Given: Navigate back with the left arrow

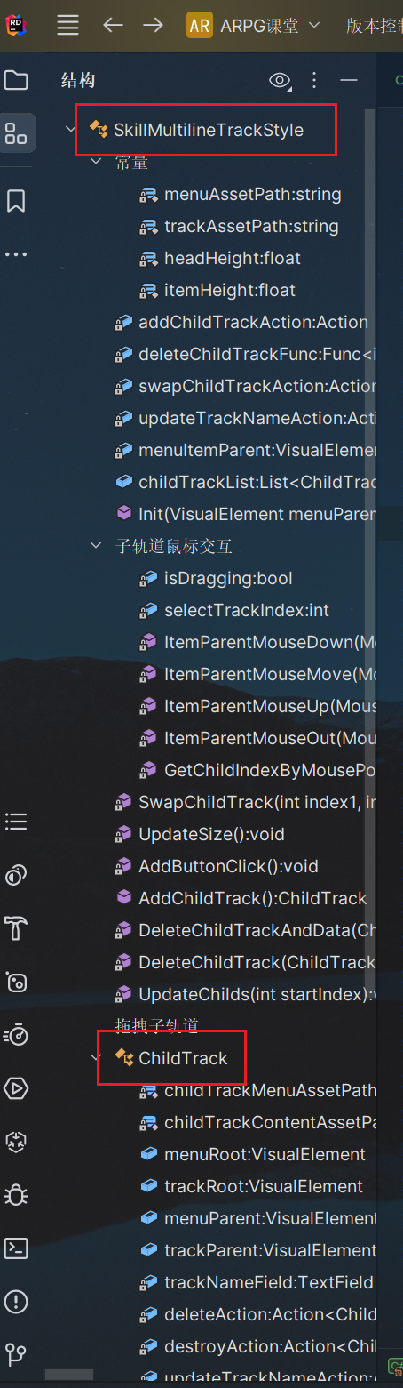Looking at the screenshot, I should pyautogui.click(x=113, y=25).
